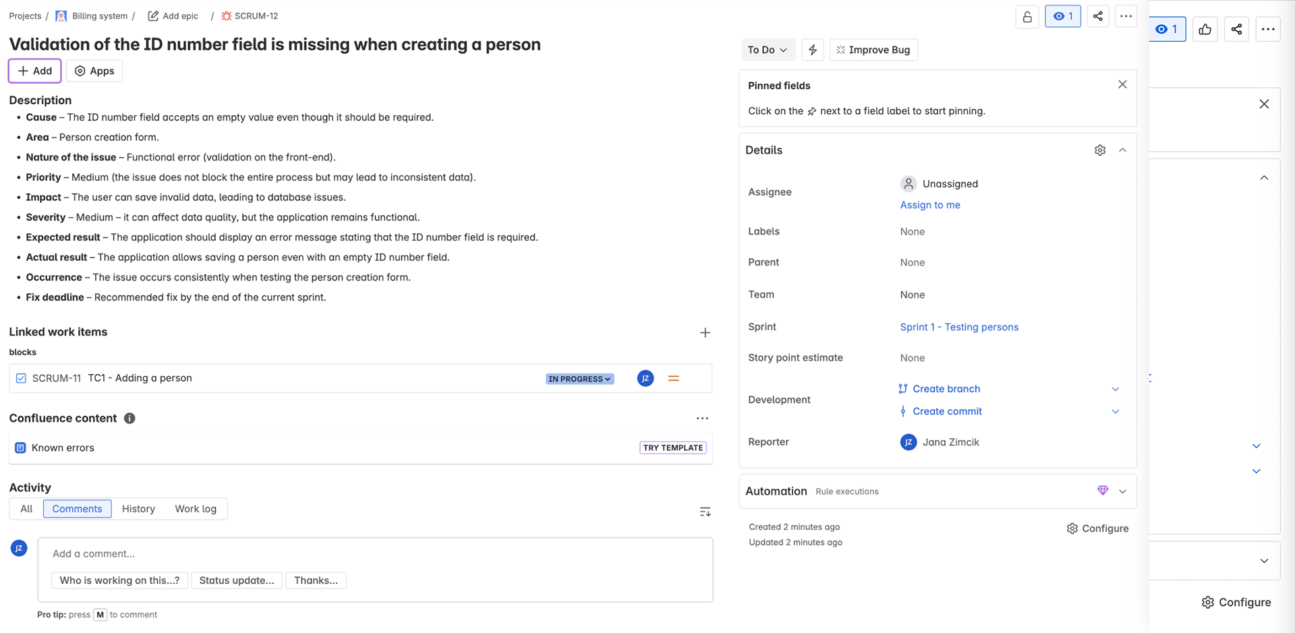The image size is (1295, 633).
Task: Switch to the History tab
Action: (x=138, y=509)
